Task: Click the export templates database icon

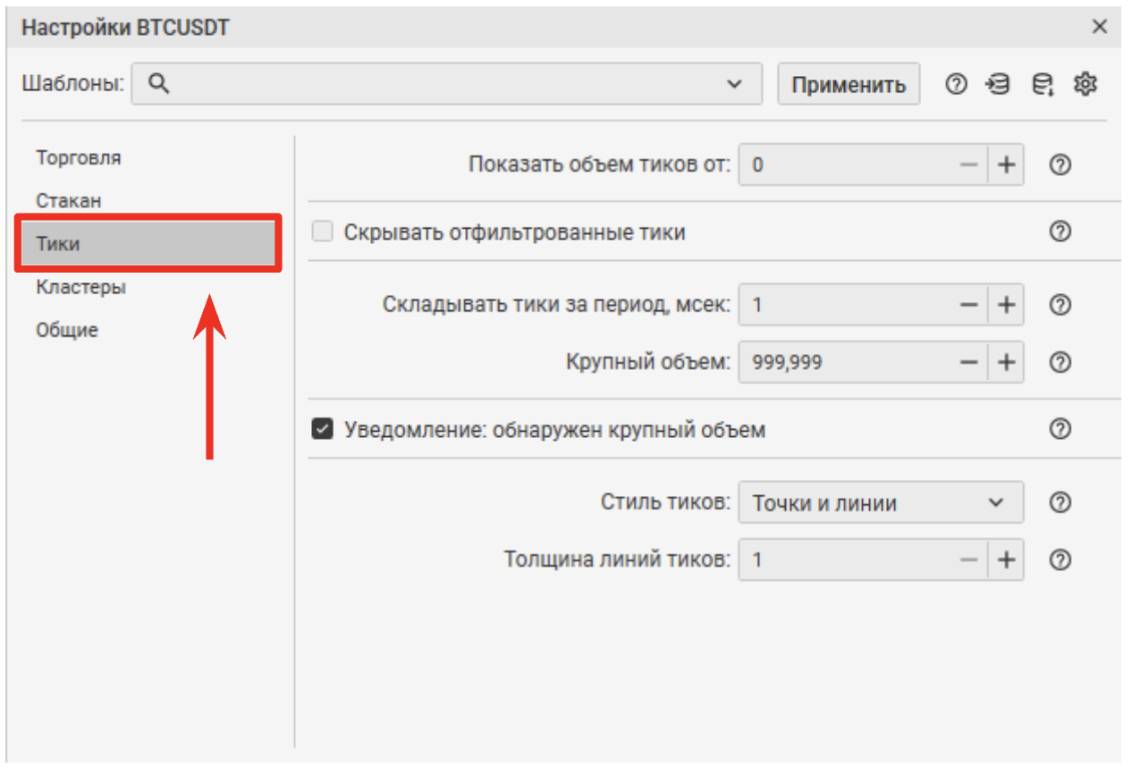Action: point(1041,83)
